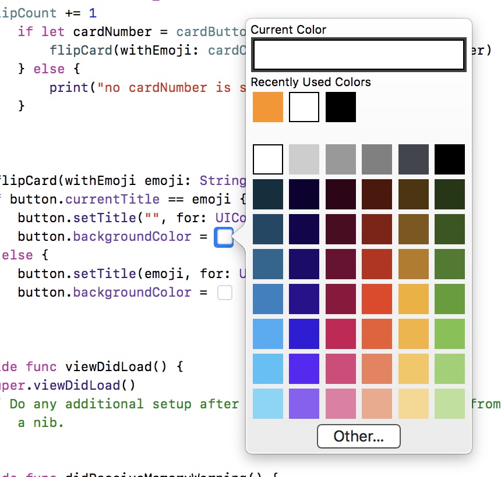Click the color literal in the else branch

coord(225,293)
